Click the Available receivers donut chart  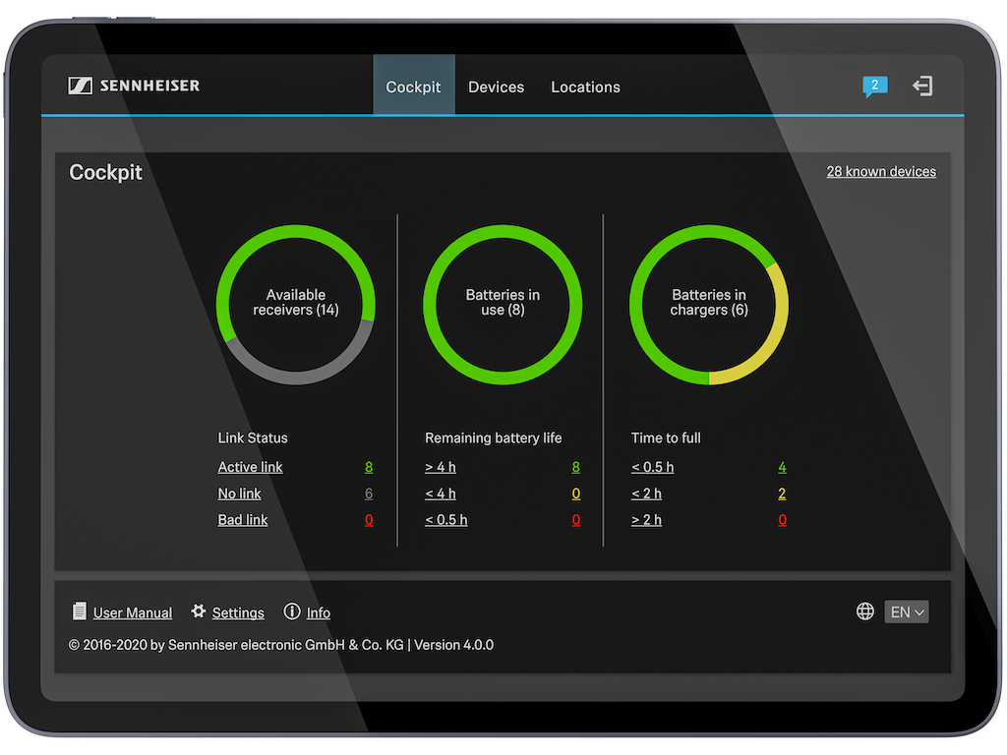[295, 304]
